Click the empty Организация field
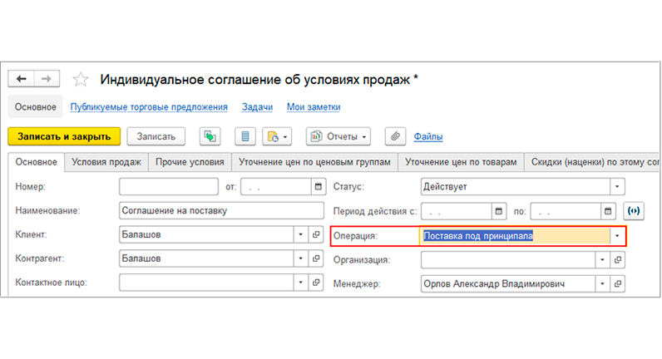 coord(508,260)
